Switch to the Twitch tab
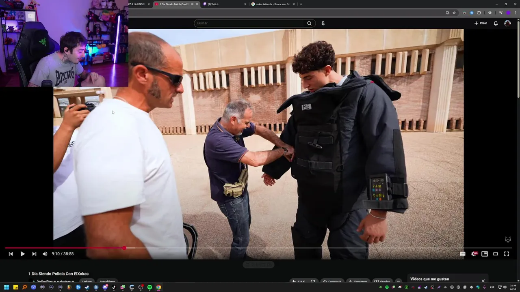Screen dimensions: 520x292 click(x=225, y=4)
